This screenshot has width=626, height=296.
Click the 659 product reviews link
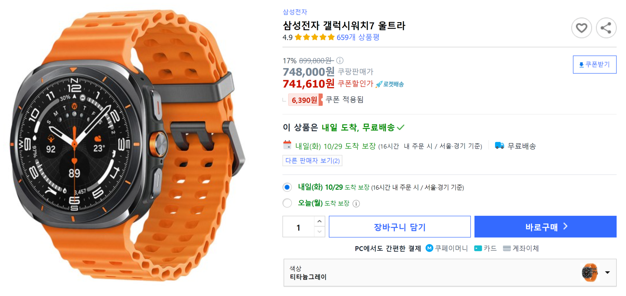[358, 37]
